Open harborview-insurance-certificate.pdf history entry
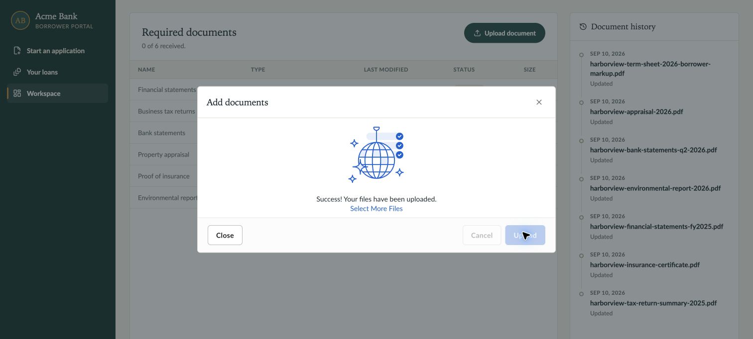The height and width of the screenshot is (339, 753). [645, 265]
